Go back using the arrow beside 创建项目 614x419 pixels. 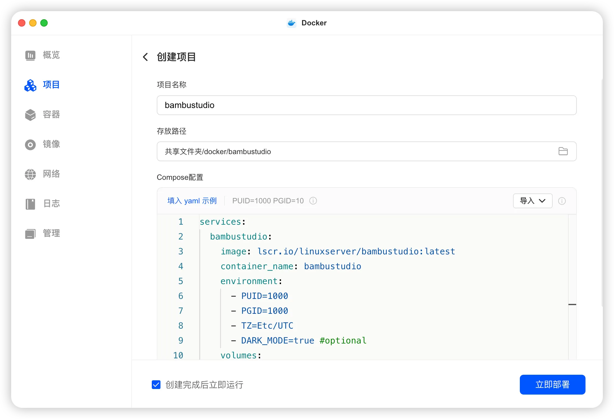145,57
